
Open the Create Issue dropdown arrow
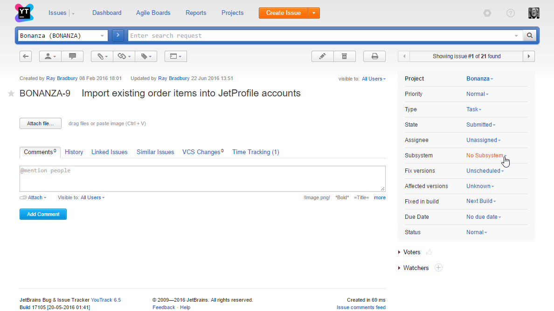click(x=314, y=13)
